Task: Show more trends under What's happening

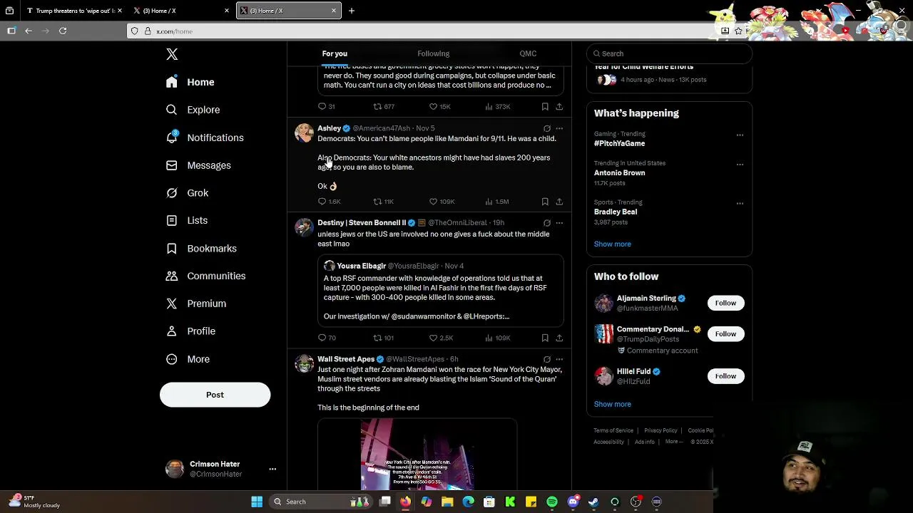Action: pos(612,244)
